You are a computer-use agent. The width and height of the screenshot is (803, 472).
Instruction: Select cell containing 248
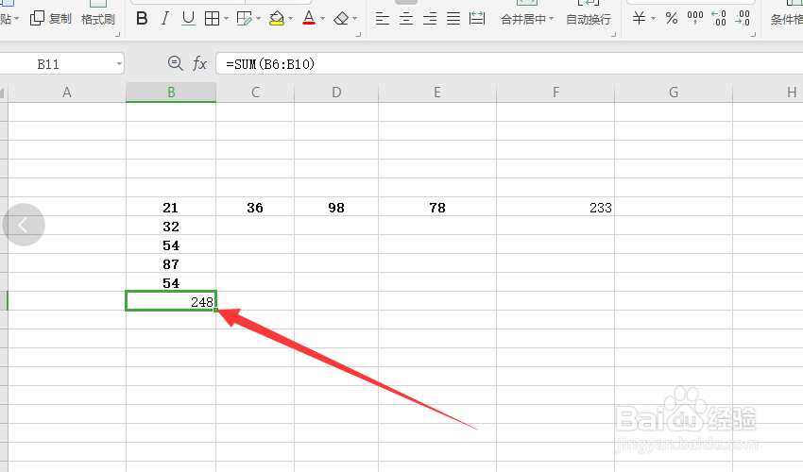click(x=171, y=301)
